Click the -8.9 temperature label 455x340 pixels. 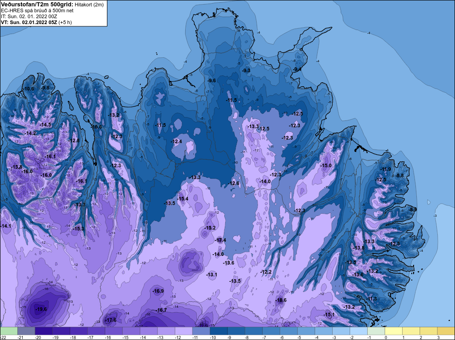[x=412, y=209]
